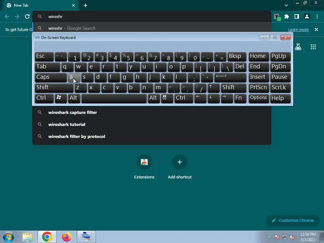324x243 pixels.
Task: Click the right arrow key on keyboard
Action: [x=227, y=99]
